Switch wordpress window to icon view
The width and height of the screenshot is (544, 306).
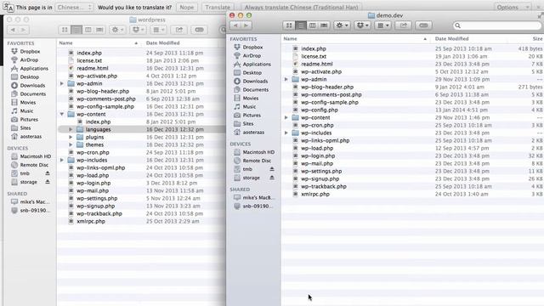[65, 30]
